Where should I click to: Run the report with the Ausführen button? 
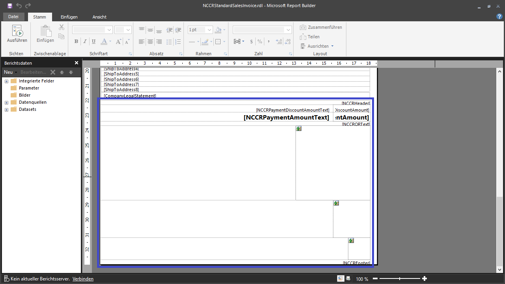(17, 34)
